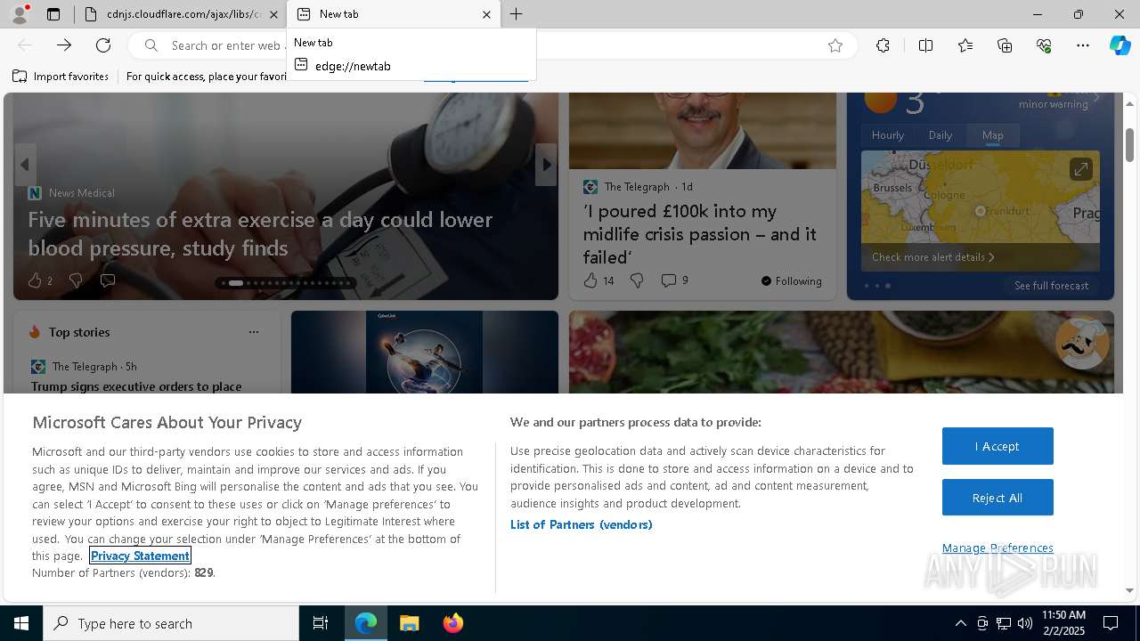The width and height of the screenshot is (1140, 641).
Task: Dislike the blood pressure article
Action: pyautogui.click(x=76, y=280)
